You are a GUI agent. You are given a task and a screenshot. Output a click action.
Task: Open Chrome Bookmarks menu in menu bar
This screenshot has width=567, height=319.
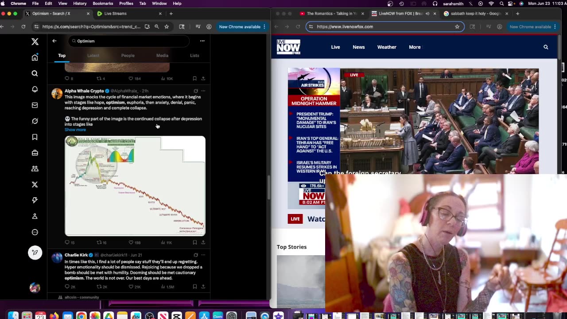pos(103,4)
